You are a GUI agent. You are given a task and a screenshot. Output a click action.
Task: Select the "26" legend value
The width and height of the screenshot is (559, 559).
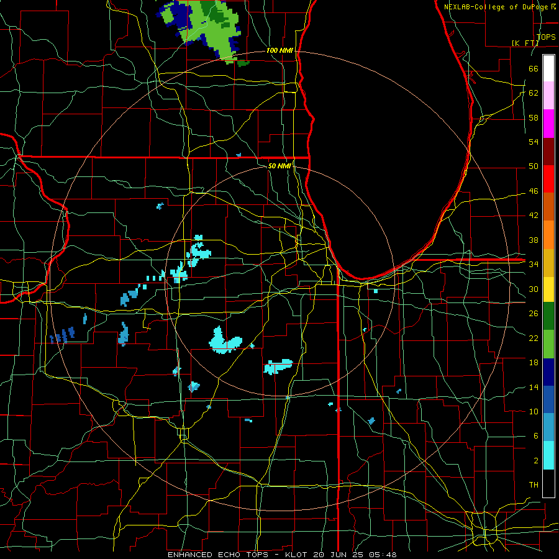(534, 314)
